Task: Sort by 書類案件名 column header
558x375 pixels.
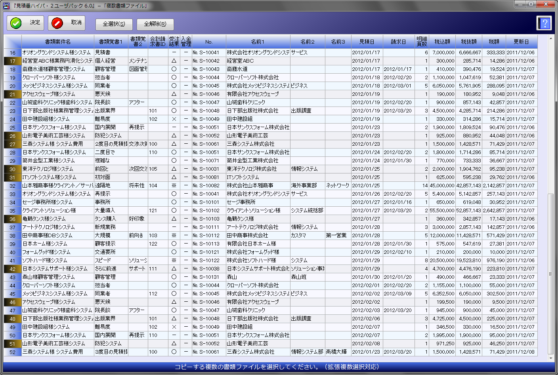Action: [58, 42]
